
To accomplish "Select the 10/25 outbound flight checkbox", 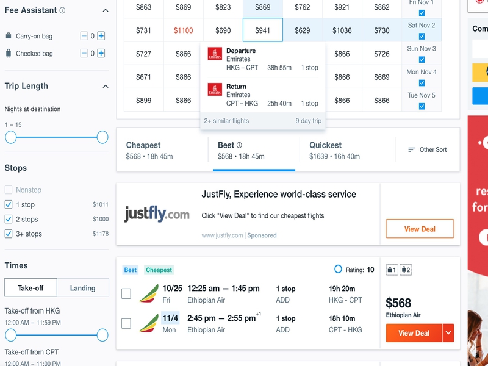I will point(126,294).
